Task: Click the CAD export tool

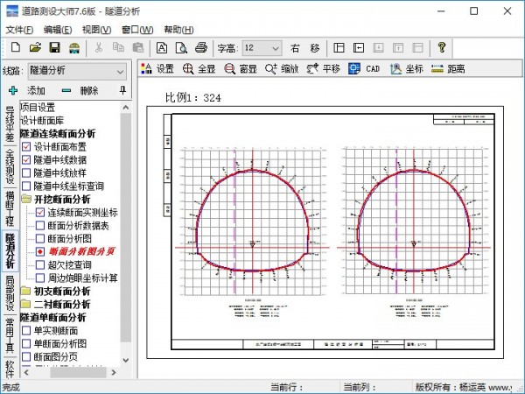Action: pyautogui.click(x=364, y=68)
